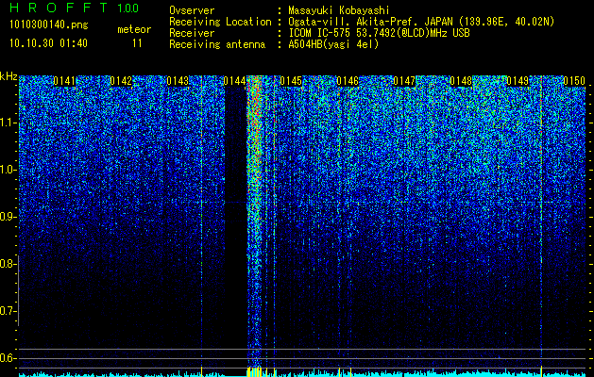Click the kHz axis unit label
Viewport: 594px width, 377px height.
8,76
